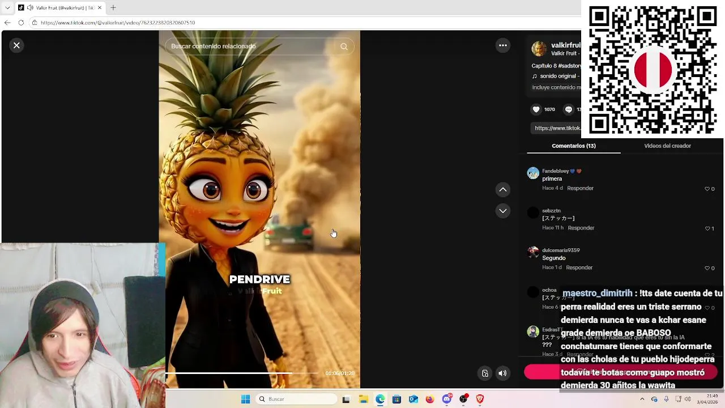Click the TikTok URL in the address bar

118,23
